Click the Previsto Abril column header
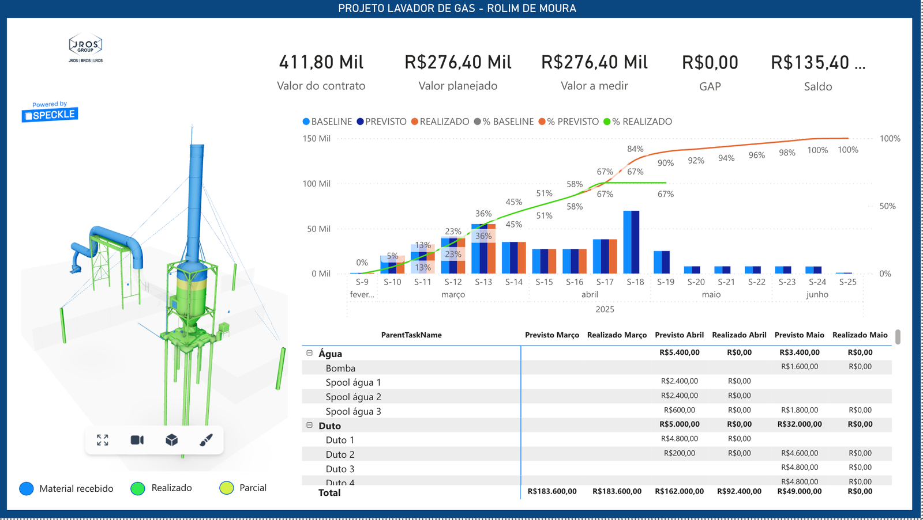The width and height of the screenshot is (923, 520). click(x=679, y=335)
